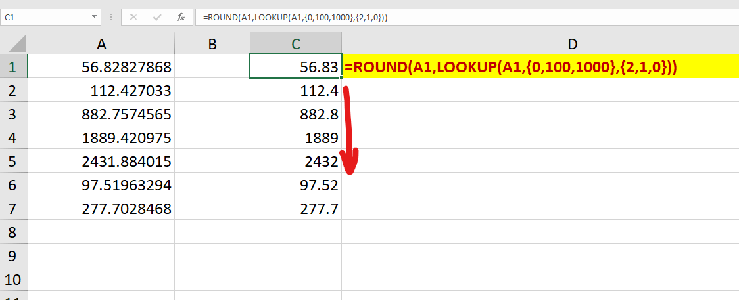Click the formula bar options dots handle

[x=111, y=18]
